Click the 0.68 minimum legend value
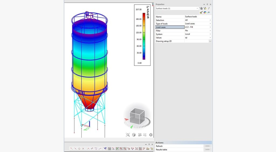This screenshot has width=276, height=152. pos(140,63)
